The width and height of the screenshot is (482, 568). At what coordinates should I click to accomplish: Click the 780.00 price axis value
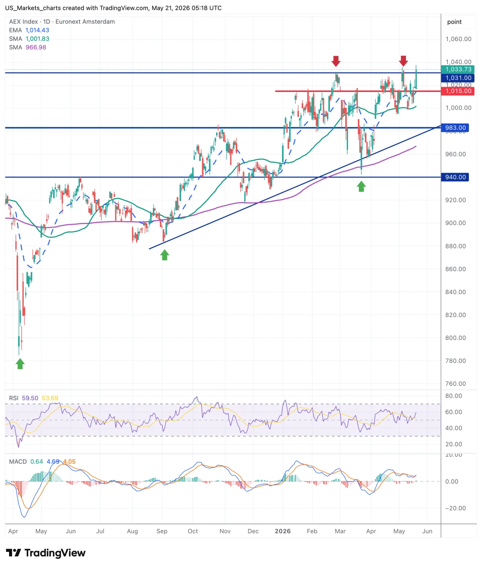456,361
